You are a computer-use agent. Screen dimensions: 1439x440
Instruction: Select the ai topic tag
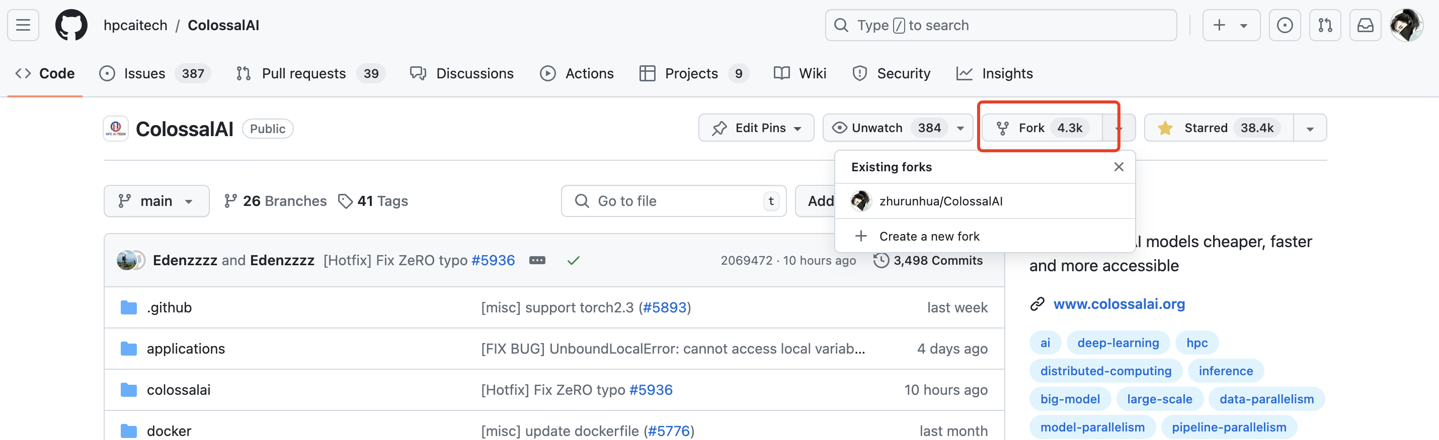coord(1045,343)
